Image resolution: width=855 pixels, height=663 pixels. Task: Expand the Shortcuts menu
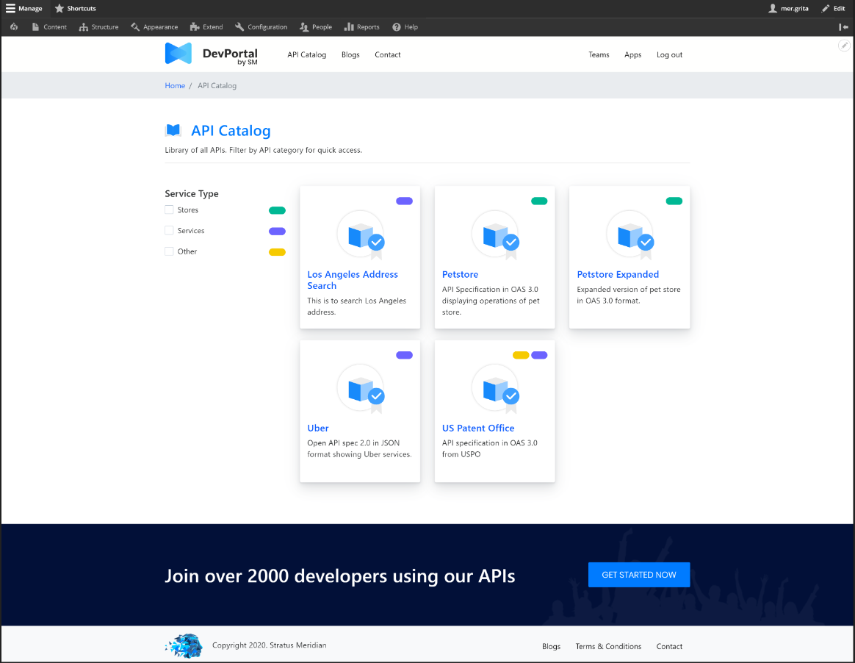pos(76,9)
